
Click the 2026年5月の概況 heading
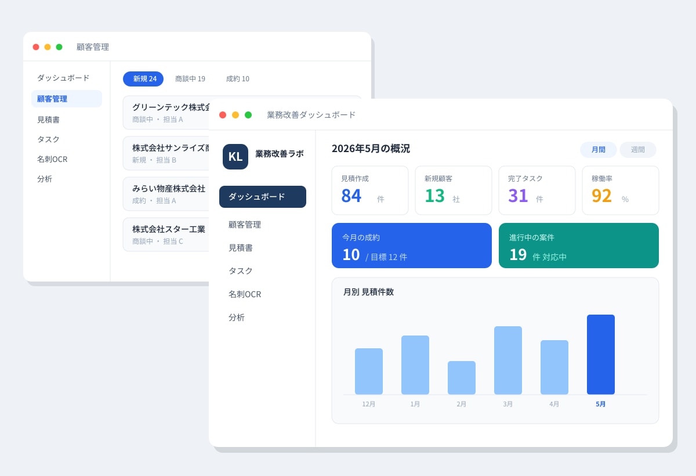[x=371, y=149]
